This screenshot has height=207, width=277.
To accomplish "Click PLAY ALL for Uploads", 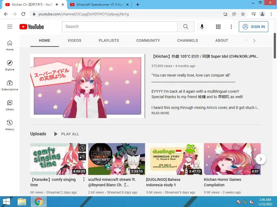I will [x=67, y=134].
